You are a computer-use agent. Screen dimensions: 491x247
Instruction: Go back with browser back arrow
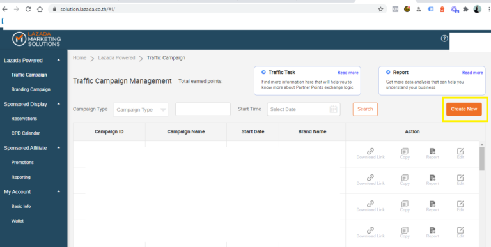(4, 10)
